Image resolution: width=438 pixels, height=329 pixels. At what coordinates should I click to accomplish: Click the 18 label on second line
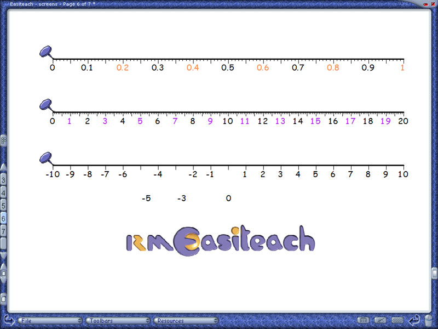368,121
